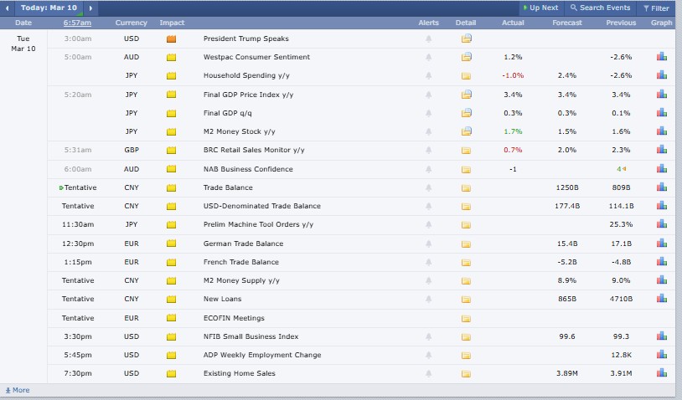Open the Filter options
Screen dimensions: 682x400
tap(655, 8)
